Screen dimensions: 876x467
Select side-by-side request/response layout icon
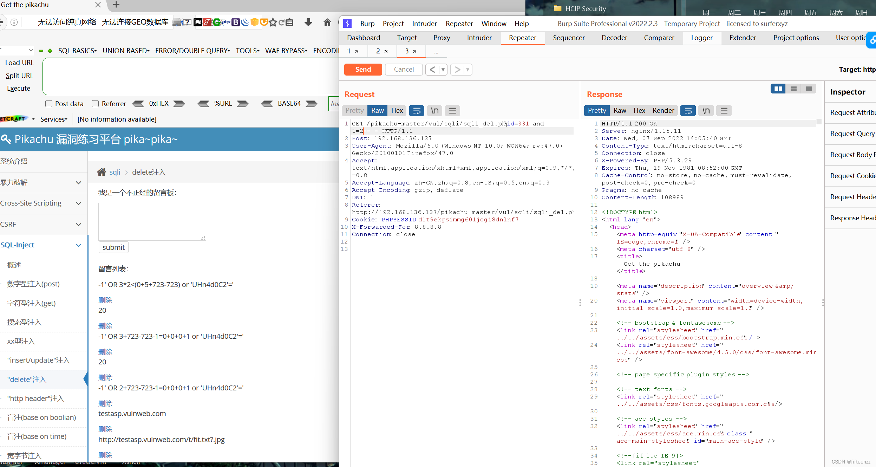778,89
